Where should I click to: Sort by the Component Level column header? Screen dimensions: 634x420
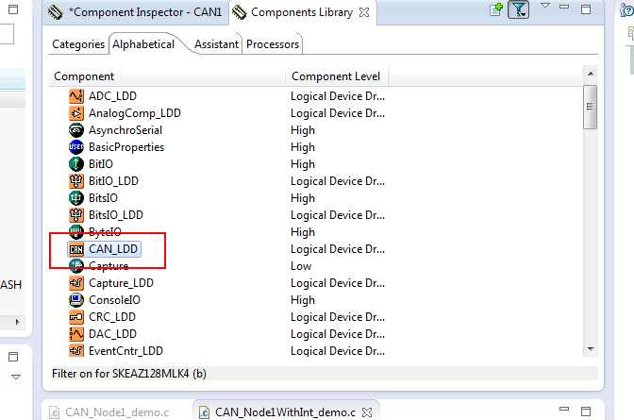[x=337, y=76]
